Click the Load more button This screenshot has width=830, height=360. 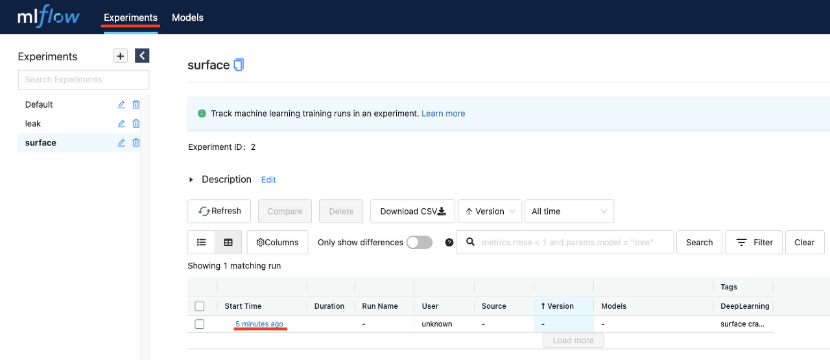pos(573,341)
